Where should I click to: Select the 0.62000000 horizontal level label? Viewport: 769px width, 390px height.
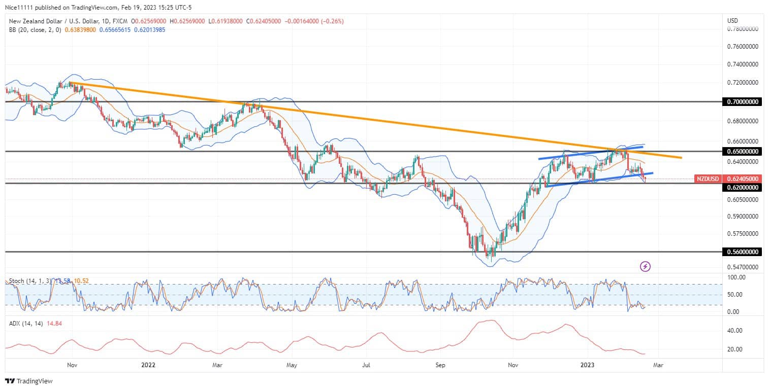[x=743, y=188]
